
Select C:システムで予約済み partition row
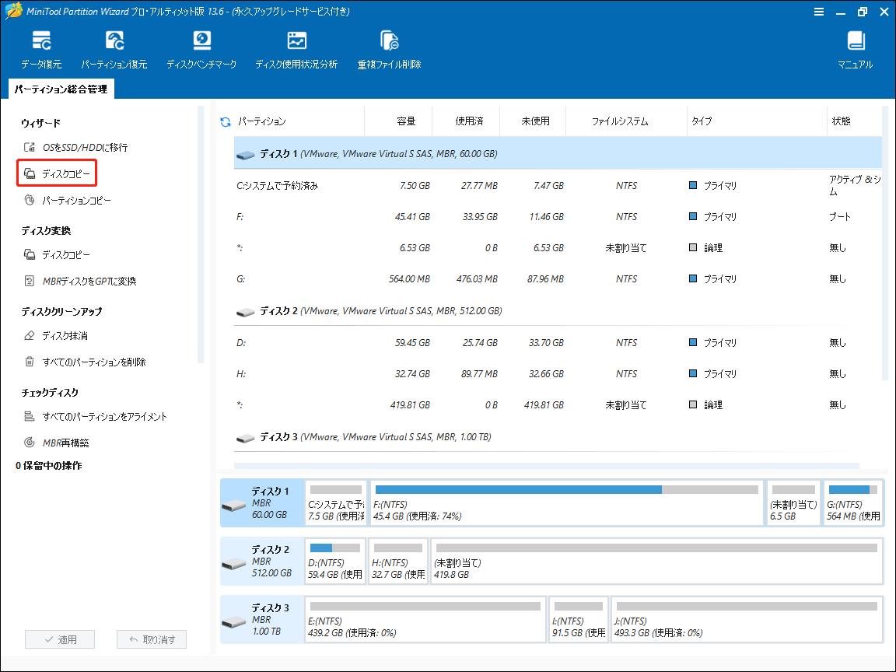click(558, 186)
